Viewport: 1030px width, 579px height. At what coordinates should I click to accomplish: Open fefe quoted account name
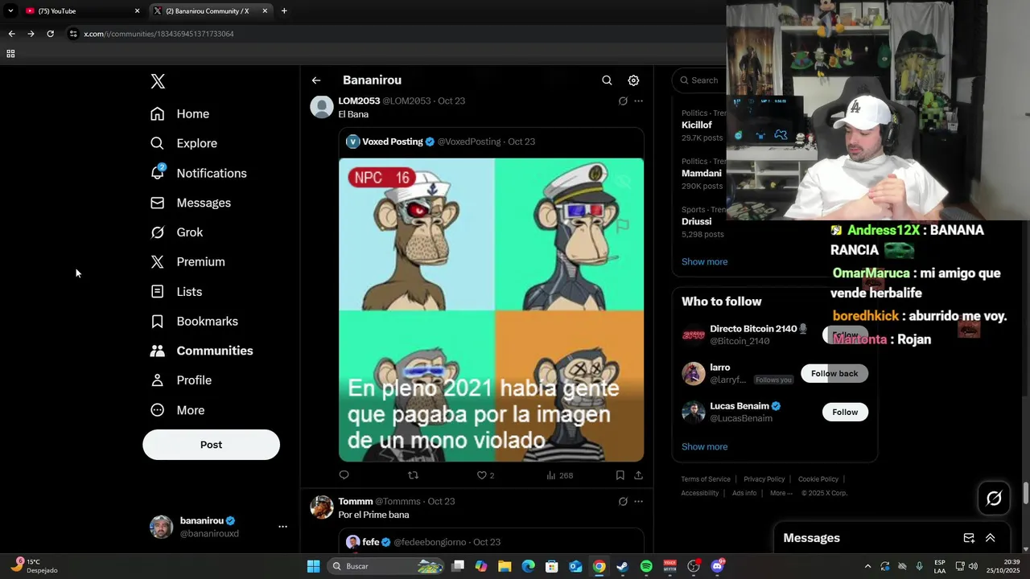coord(371,542)
